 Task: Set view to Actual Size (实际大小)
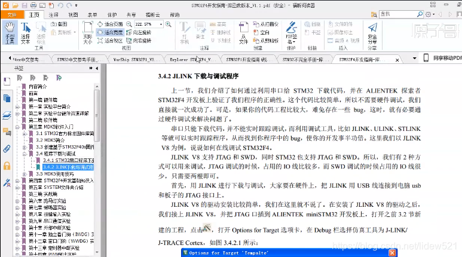[x=87, y=33]
